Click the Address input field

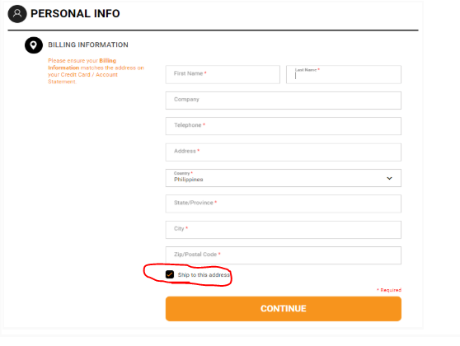click(284, 152)
